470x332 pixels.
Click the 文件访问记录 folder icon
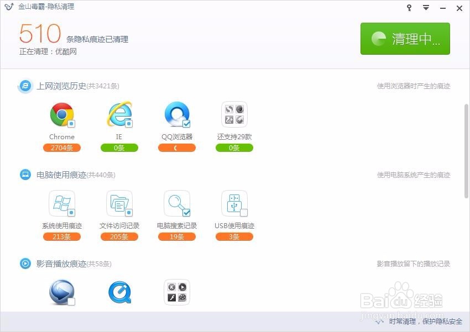pos(119,203)
